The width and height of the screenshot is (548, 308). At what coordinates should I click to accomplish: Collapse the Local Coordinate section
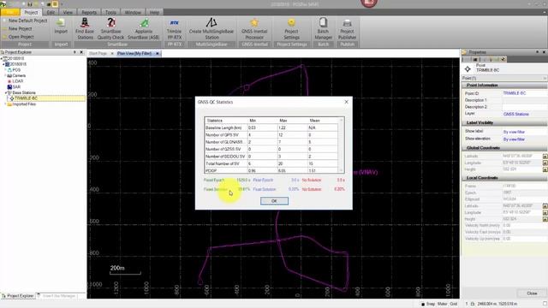click(x=481, y=178)
